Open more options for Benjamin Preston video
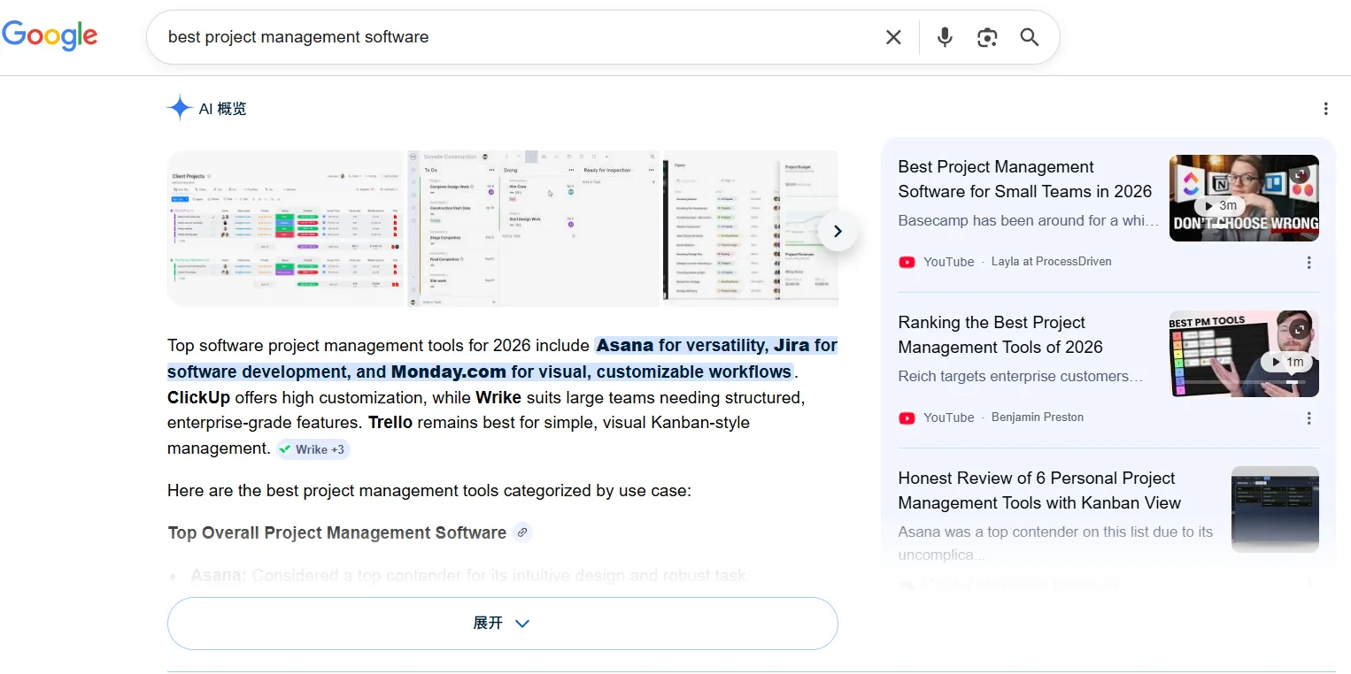Image resolution: width=1351 pixels, height=674 pixels. click(1309, 418)
